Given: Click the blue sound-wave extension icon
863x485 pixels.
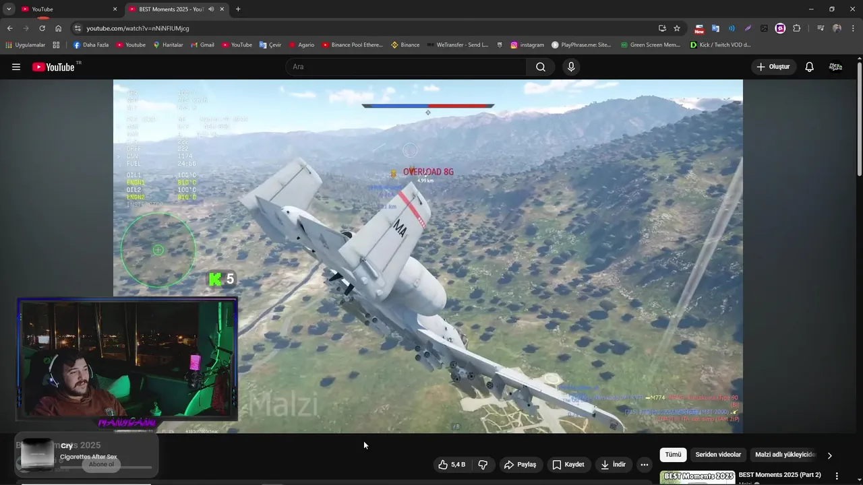Looking at the screenshot, I should (x=732, y=28).
